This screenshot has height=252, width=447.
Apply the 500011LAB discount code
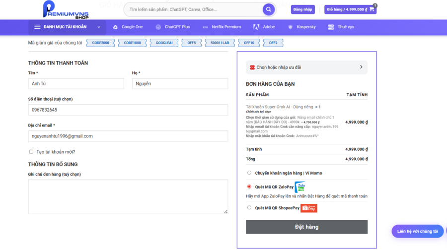point(220,43)
